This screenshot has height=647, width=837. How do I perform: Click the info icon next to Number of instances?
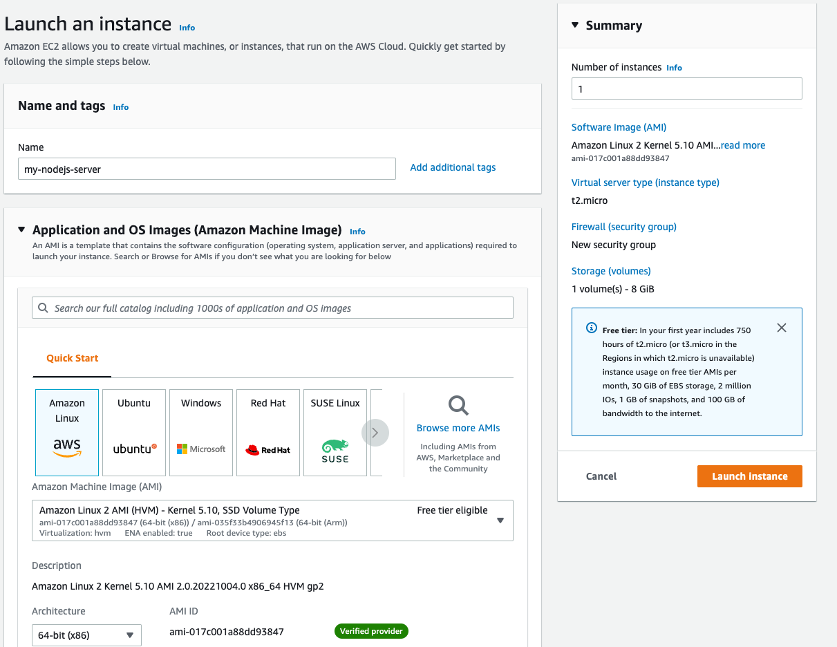tap(674, 67)
